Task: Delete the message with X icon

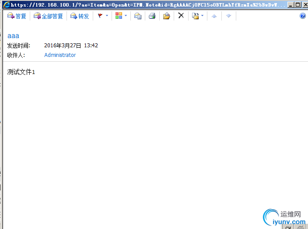Action: point(181,15)
